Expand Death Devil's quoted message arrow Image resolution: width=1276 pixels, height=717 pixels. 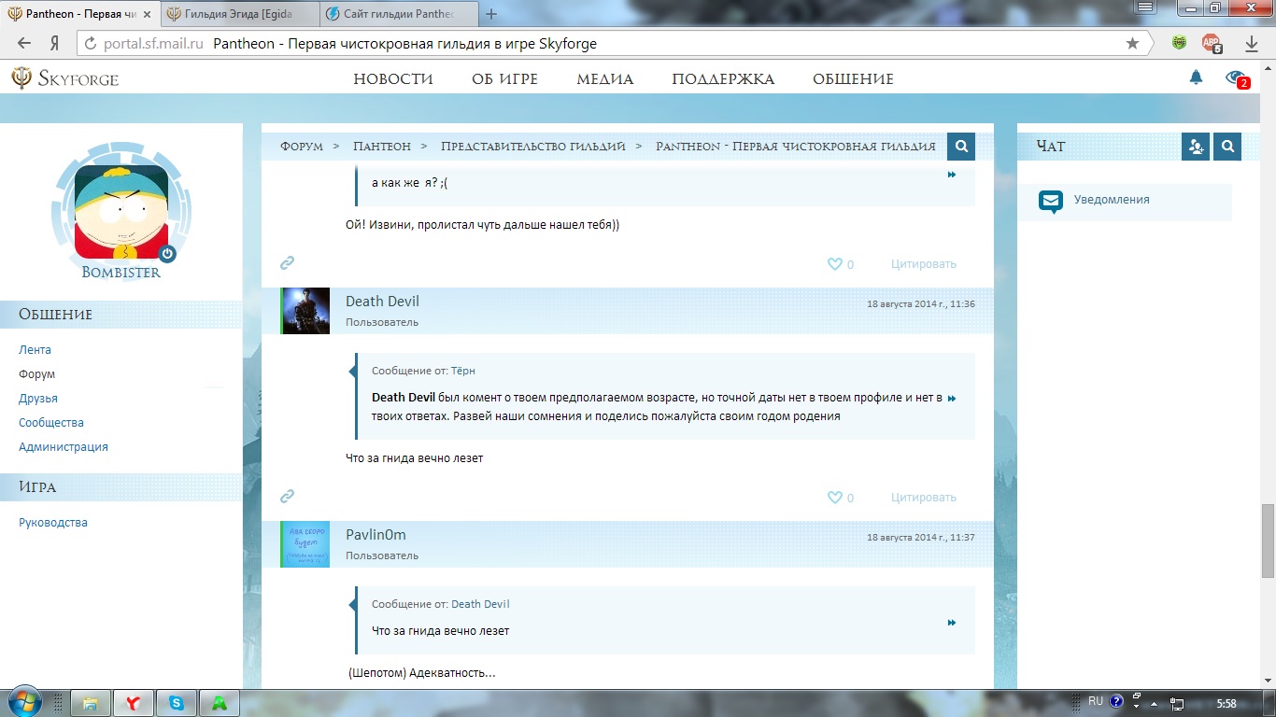(x=952, y=623)
